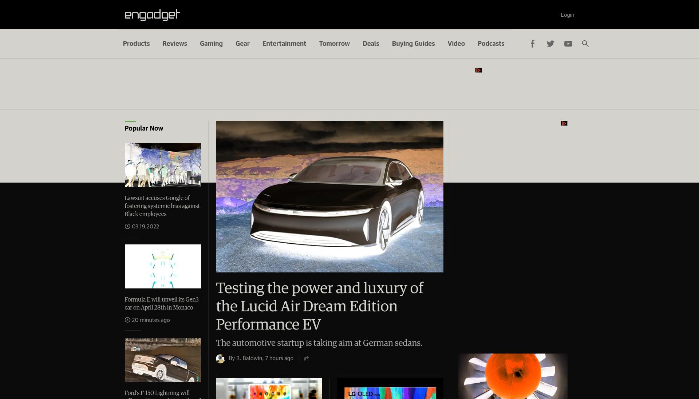Open the Gaming section

pyautogui.click(x=211, y=44)
